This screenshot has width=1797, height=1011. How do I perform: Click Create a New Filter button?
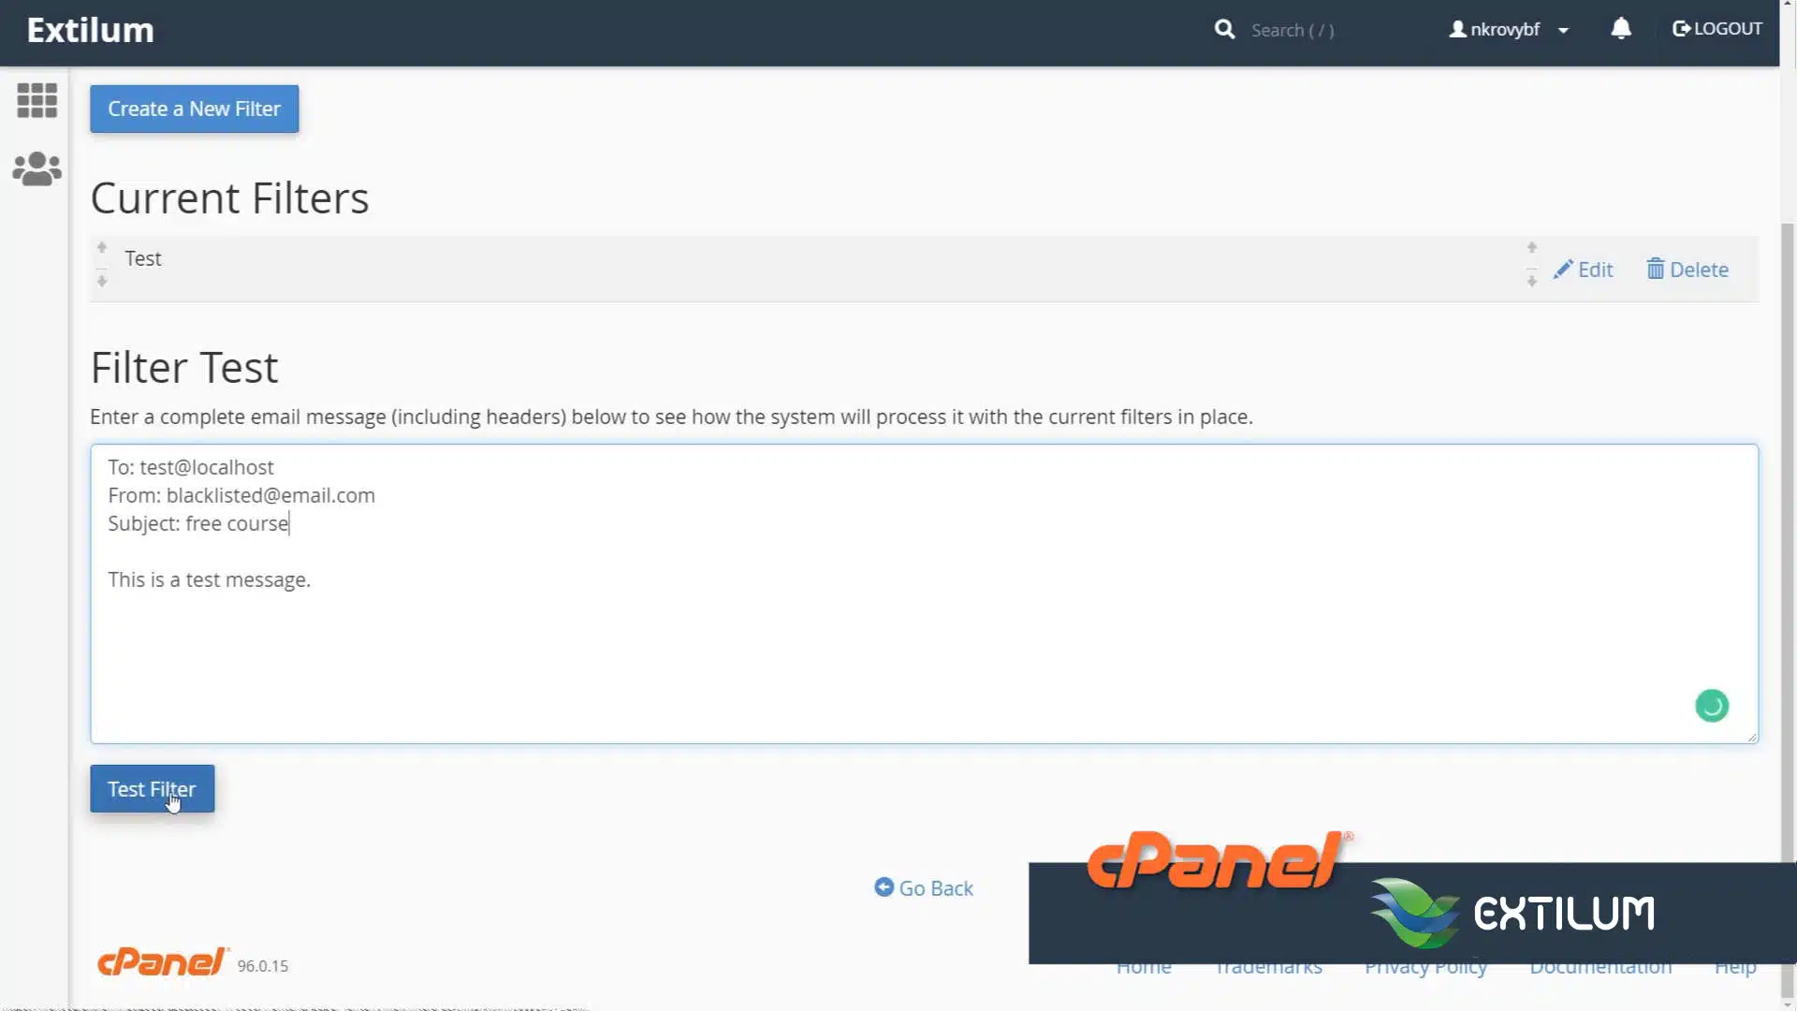194,109
